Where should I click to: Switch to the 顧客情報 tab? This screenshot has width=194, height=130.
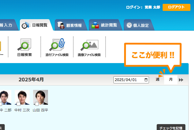71,25
